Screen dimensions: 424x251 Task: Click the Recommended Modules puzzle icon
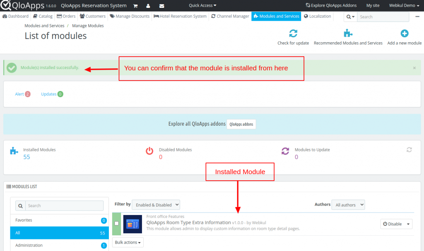click(x=348, y=33)
